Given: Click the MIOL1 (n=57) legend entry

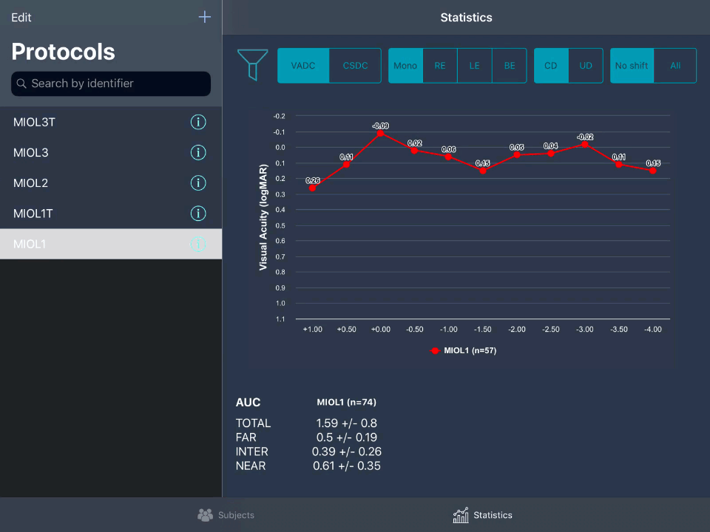Looking at the screenshot, I should [463, 350].
